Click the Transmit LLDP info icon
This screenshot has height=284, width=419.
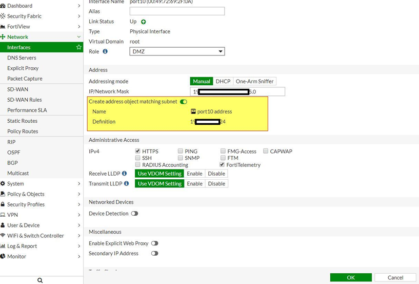pos(126,183)
